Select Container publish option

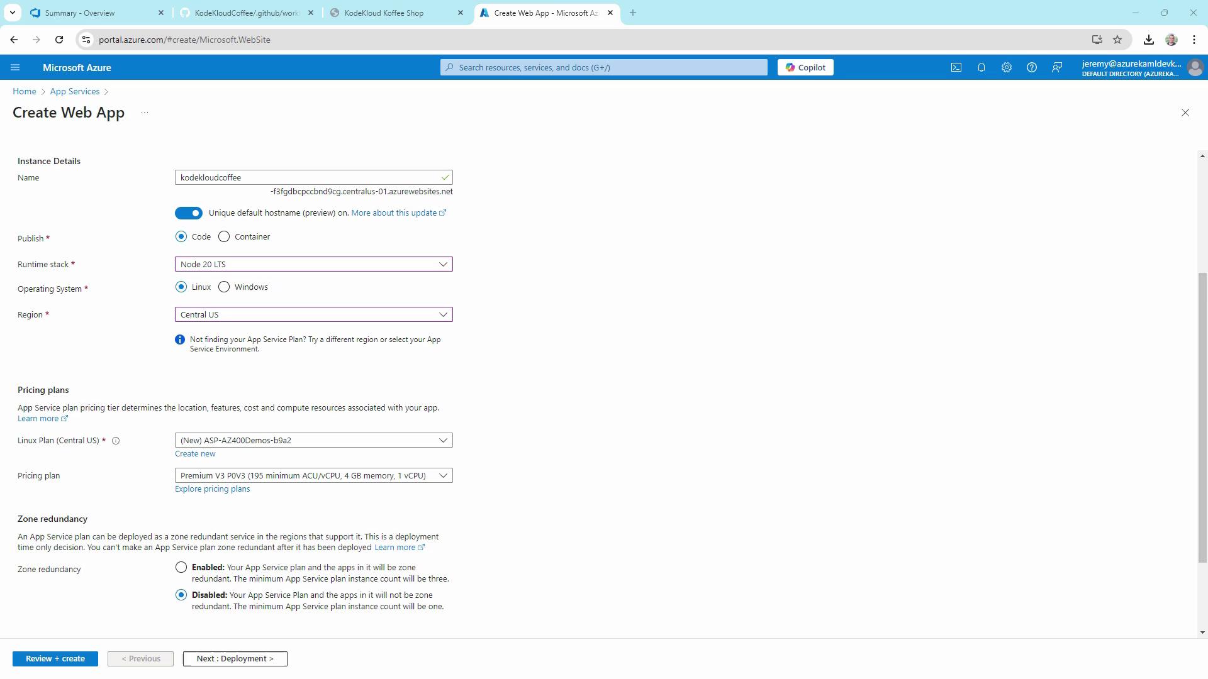pyautogui.click(x=224, y=236)
